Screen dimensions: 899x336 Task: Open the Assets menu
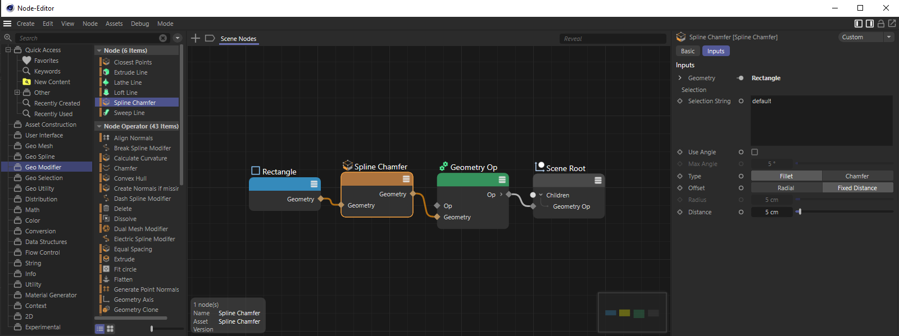click(x=114, y=24)
